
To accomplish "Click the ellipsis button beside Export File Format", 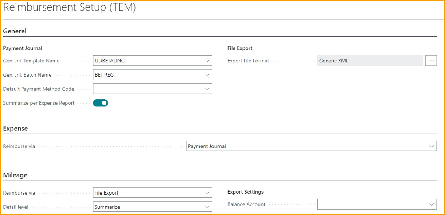I will [431, 61].
